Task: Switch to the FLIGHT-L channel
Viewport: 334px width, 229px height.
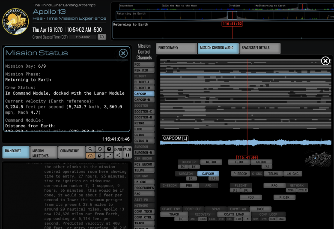Action: point(144,82)
